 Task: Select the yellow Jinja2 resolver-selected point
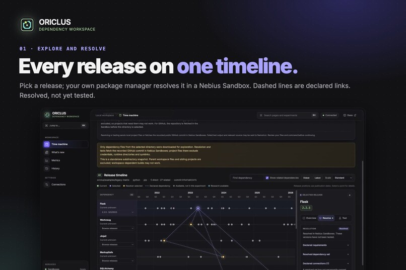click(x=164, y=240)
